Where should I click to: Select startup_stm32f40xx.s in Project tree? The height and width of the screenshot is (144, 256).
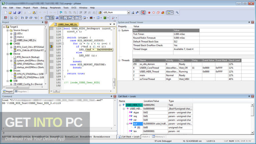click(30, 67)
